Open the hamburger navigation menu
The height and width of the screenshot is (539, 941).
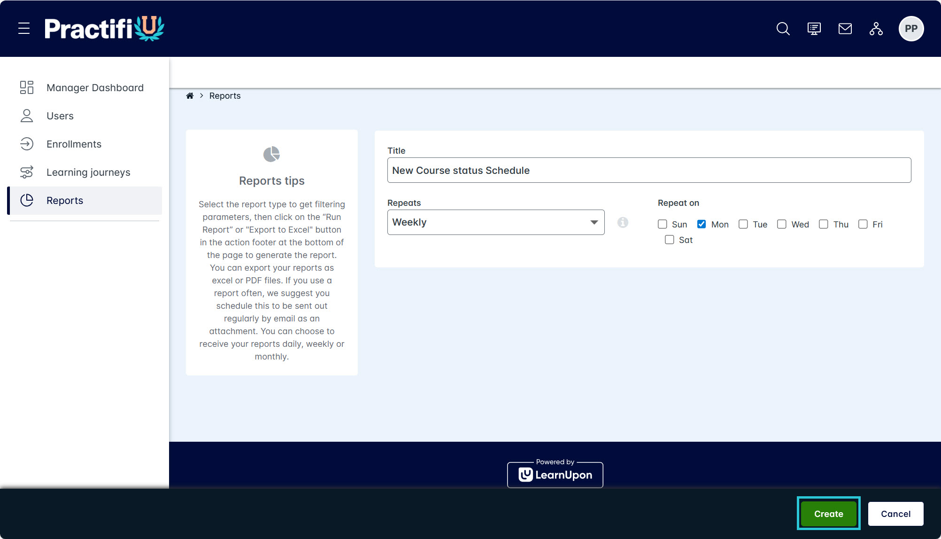(24, 28)
